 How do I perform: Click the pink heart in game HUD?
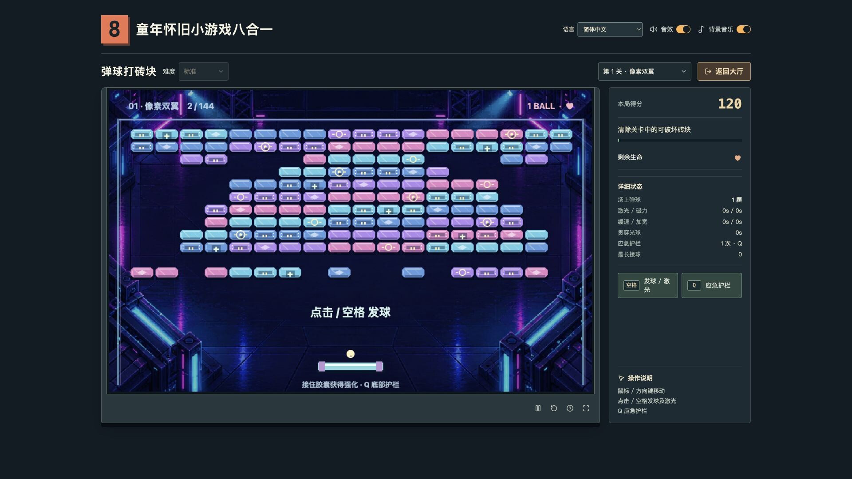(570, 106)
